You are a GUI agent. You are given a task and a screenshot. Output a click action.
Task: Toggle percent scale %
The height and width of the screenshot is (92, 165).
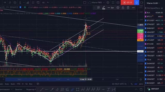132,84
